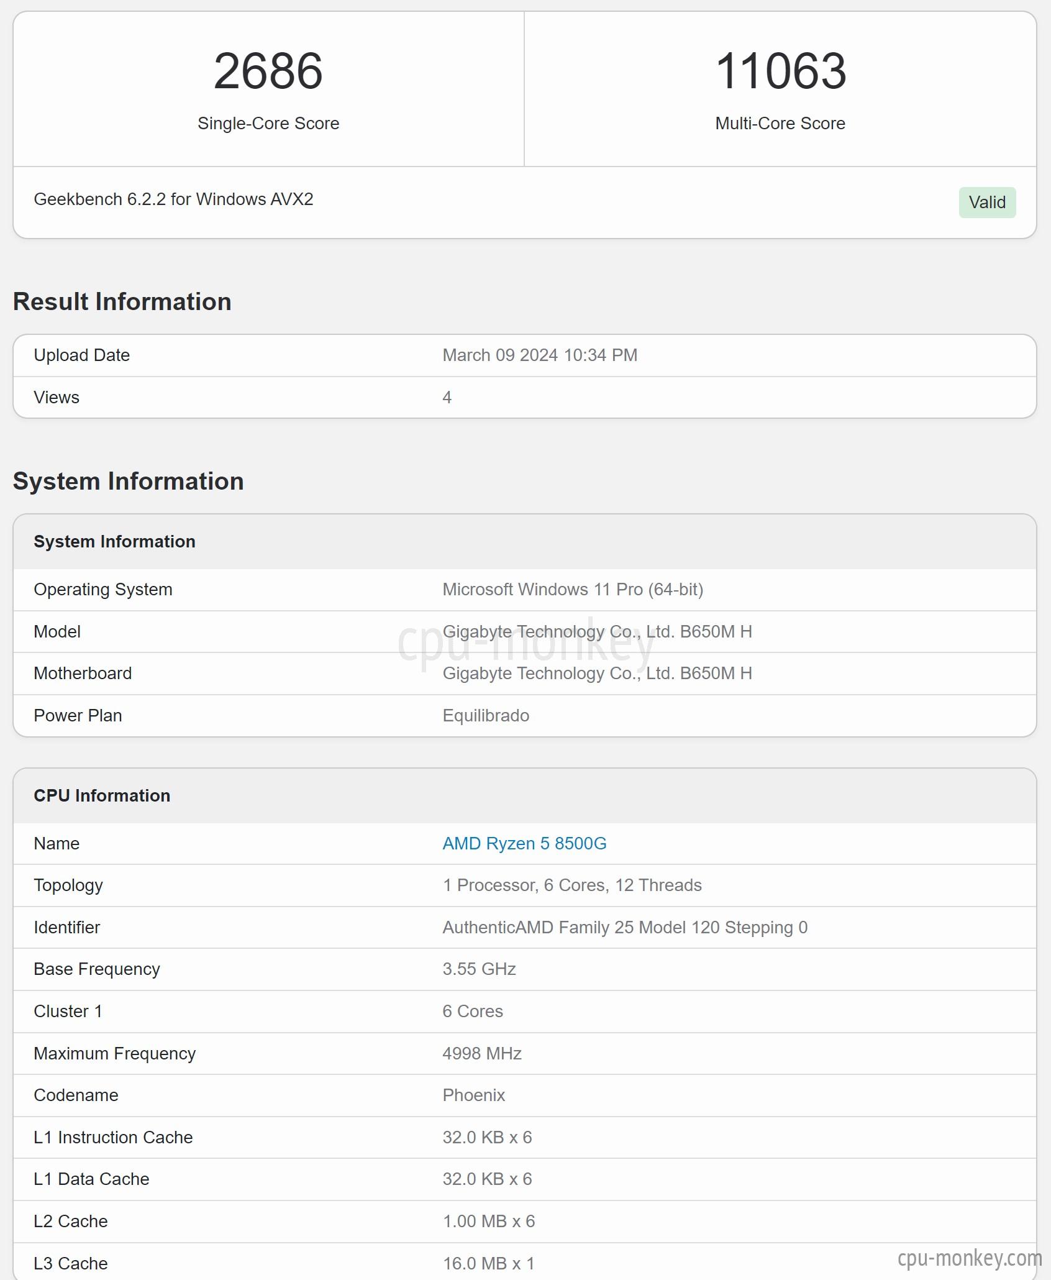
Task: Click the Base Frequency value 3.55 GHz
Action: (479, 969)
